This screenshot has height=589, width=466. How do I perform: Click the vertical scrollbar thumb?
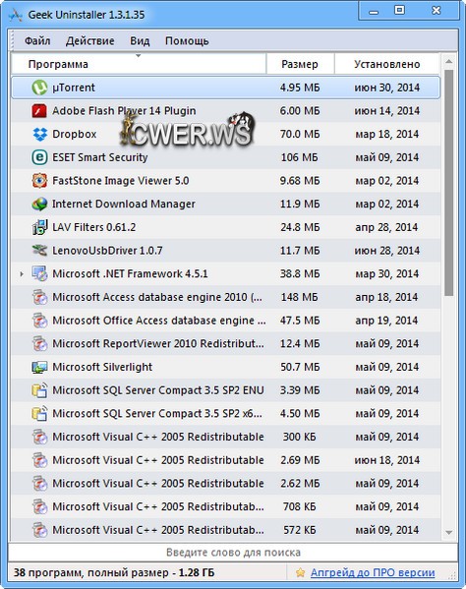(x=448, y=182)
